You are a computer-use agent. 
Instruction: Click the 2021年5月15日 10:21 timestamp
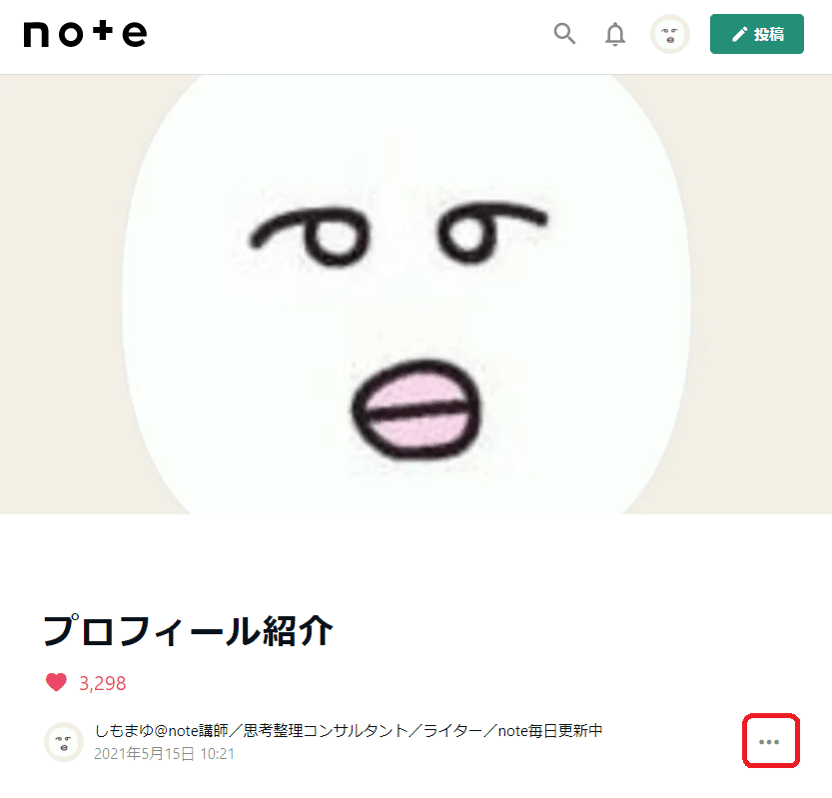point(164,753)
